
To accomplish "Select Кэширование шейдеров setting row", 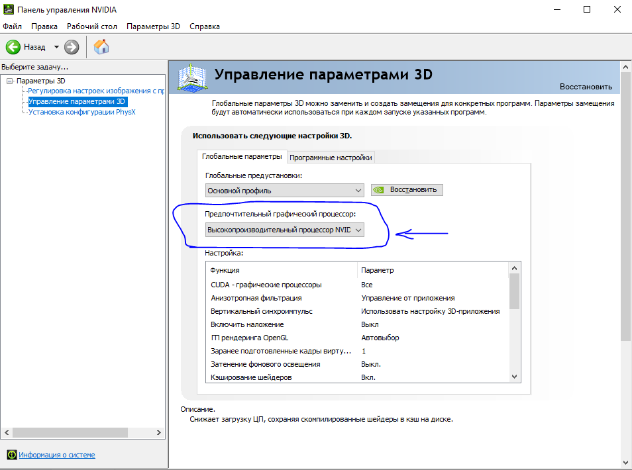I will click(357, 377).
